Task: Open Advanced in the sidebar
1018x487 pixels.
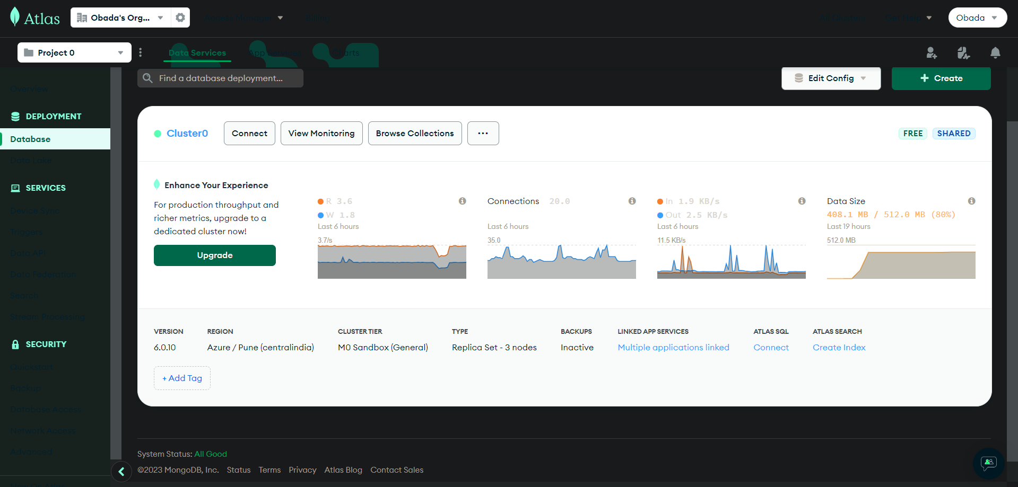Action: 31,451
